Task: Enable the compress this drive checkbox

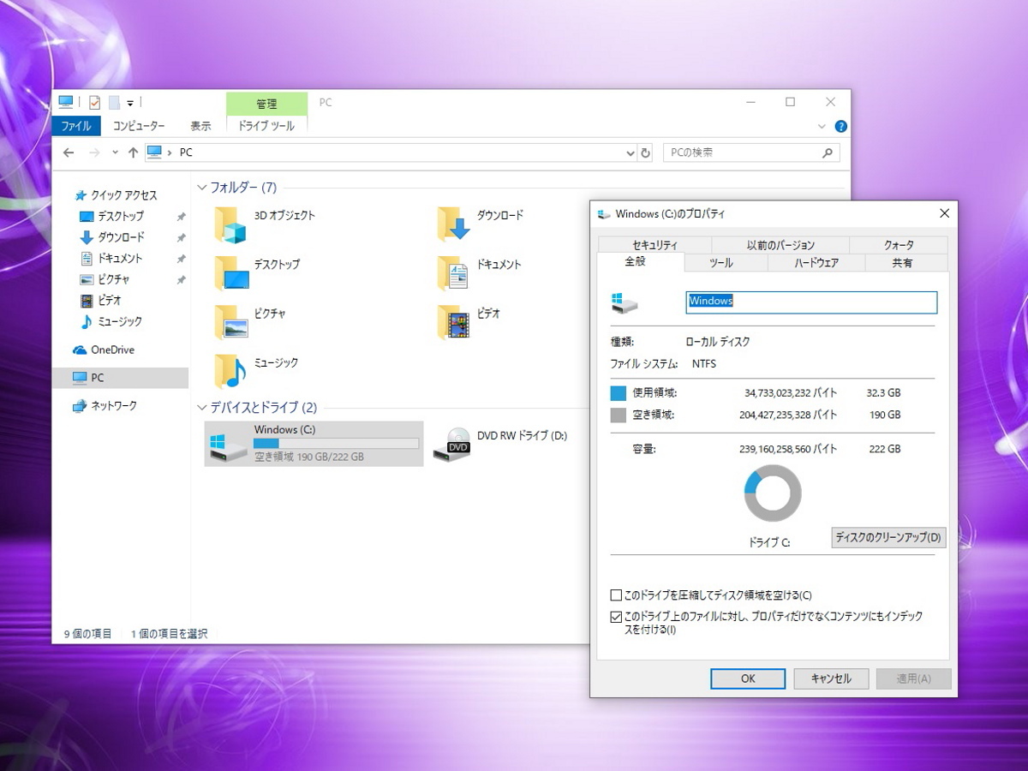Action: (616, 595)
